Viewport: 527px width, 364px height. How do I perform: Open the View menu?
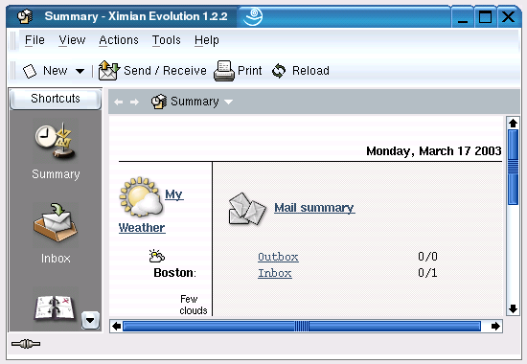[72, 40]
